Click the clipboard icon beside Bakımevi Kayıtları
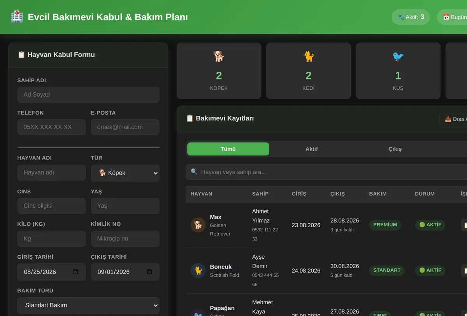Image resolution: width=467 pixels, height=316 pixels. (190, 118)
